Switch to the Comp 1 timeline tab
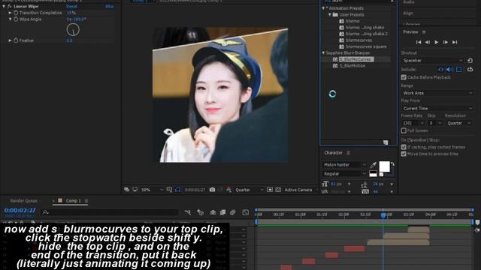481x270 pixels. 74,201
